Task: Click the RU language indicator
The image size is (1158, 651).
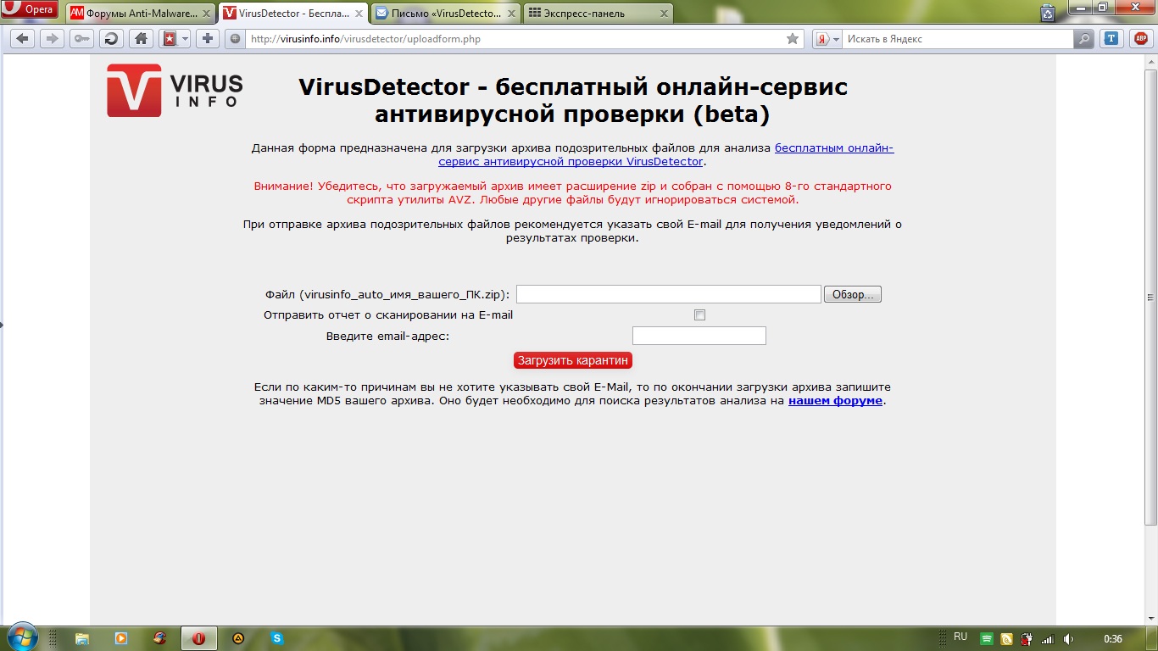Action: pos(960,637)
